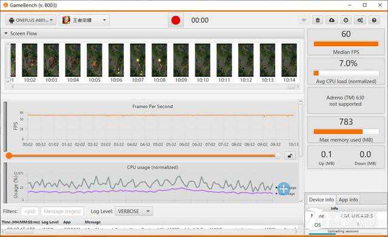Start recording with the red record button
The image size is (388, 237).
click(x=176, y=20)
